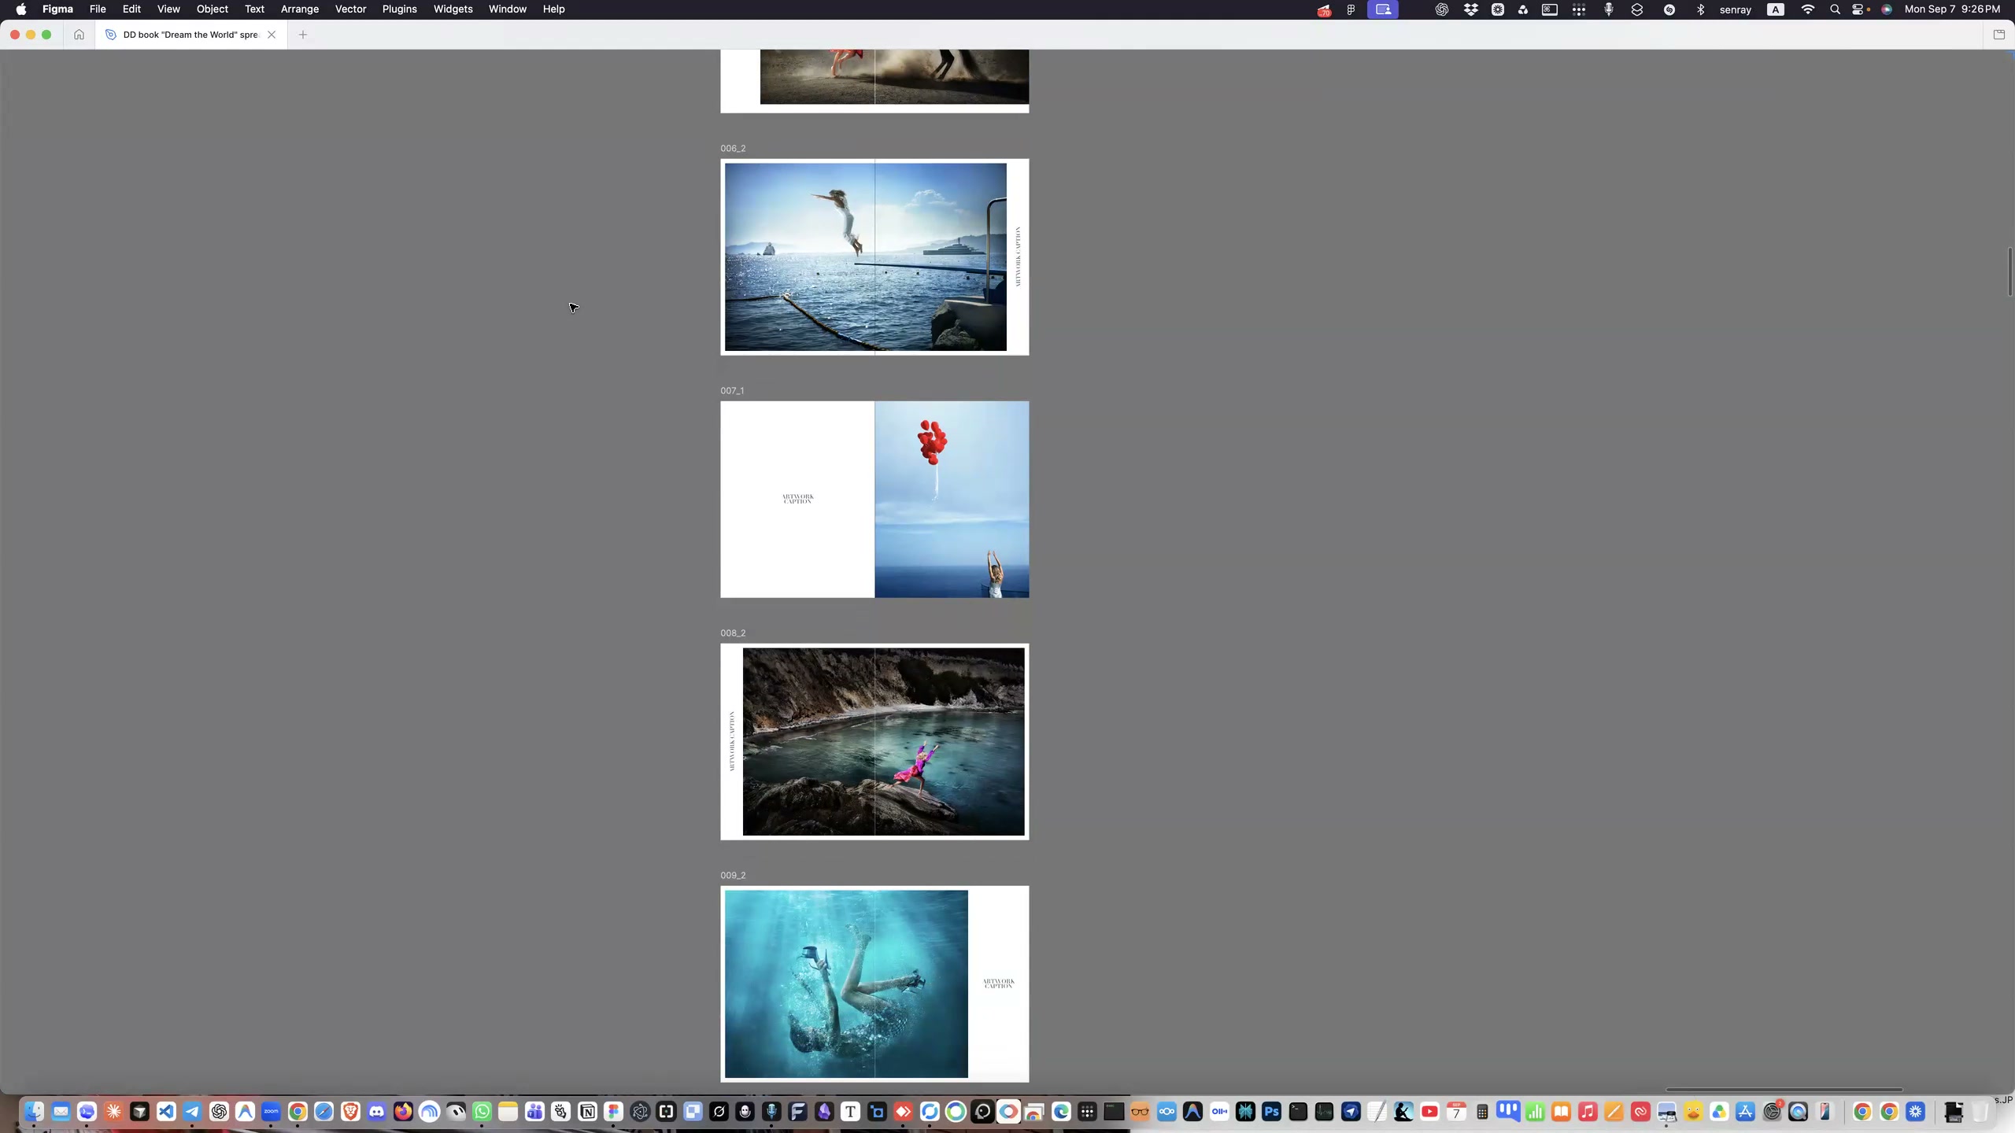Open the Apple menu

21,9
